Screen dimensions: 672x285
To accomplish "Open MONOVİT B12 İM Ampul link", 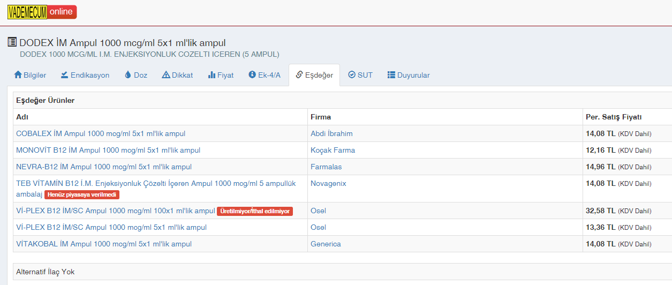I will click(108, 150).
